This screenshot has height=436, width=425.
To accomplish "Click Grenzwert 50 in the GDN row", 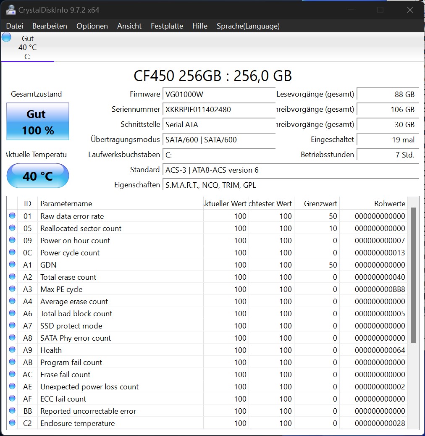I will (333, 265).
